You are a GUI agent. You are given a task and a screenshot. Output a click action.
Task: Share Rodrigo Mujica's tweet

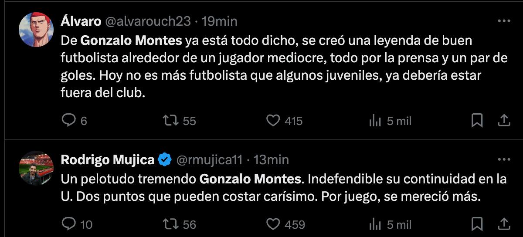pyautogui.click(x=504, y=224)
